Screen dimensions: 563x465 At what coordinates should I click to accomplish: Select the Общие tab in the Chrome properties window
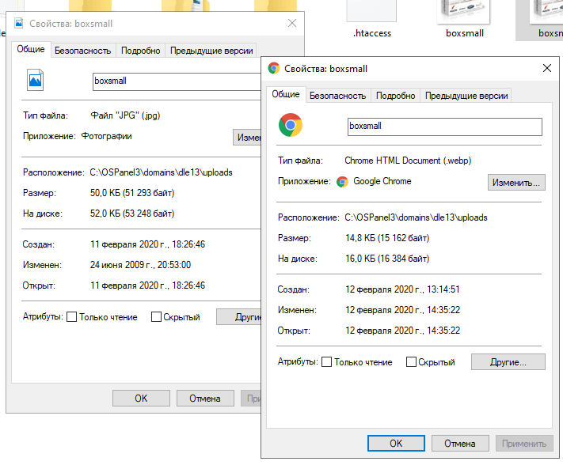click(286, 94)
